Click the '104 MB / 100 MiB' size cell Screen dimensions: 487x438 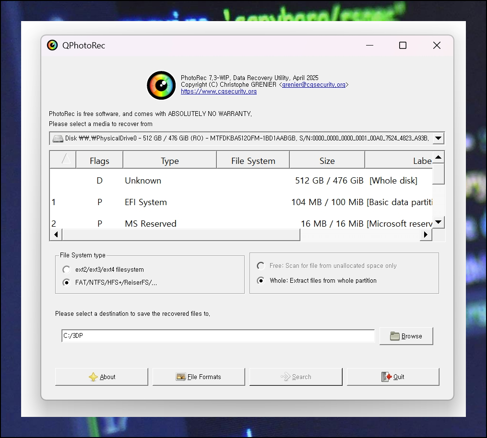pos(327,202)
